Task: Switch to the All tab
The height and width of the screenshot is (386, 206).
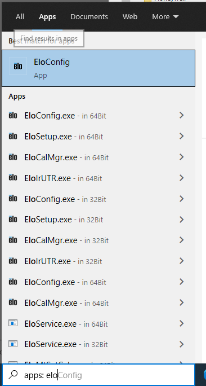Action: (20, 17)
